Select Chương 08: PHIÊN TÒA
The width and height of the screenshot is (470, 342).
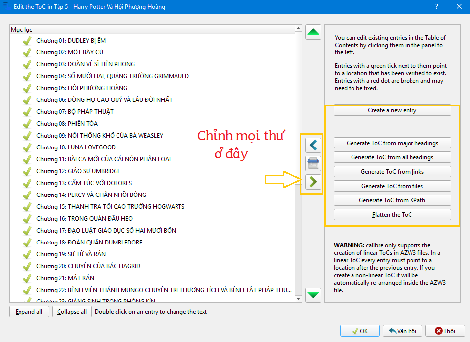point(67,124)
